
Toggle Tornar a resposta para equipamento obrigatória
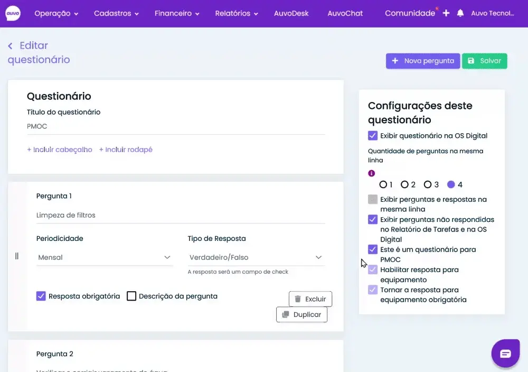click(x=372, y=290)
